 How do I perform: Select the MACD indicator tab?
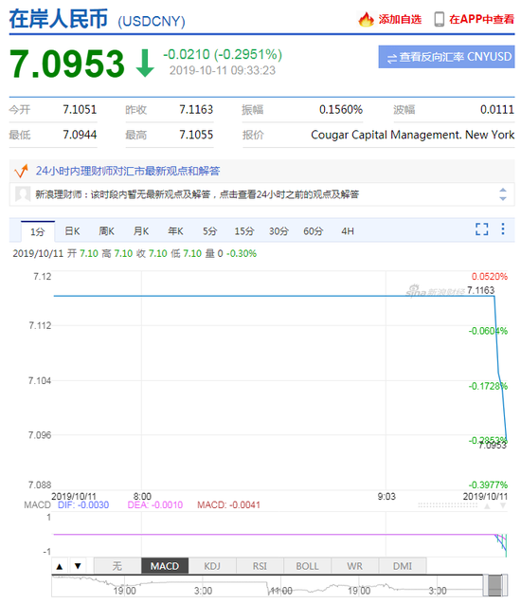(x=165, y=566)
